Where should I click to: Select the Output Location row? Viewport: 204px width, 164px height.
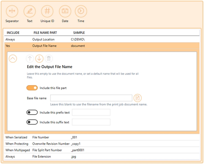coord(102,39)
